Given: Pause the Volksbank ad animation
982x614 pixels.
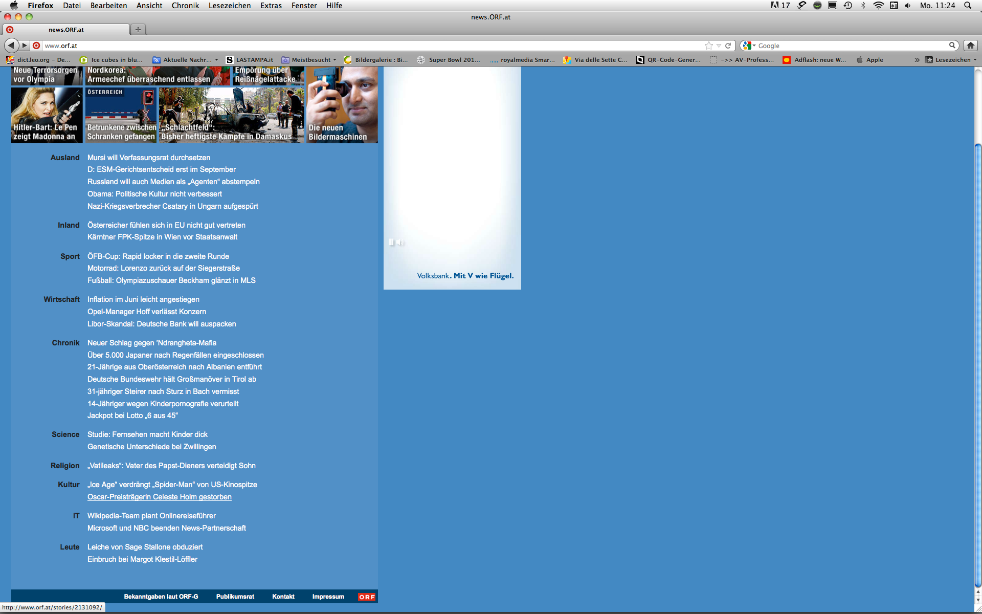Looking at the screenshot, I should [x=391, y=242].
